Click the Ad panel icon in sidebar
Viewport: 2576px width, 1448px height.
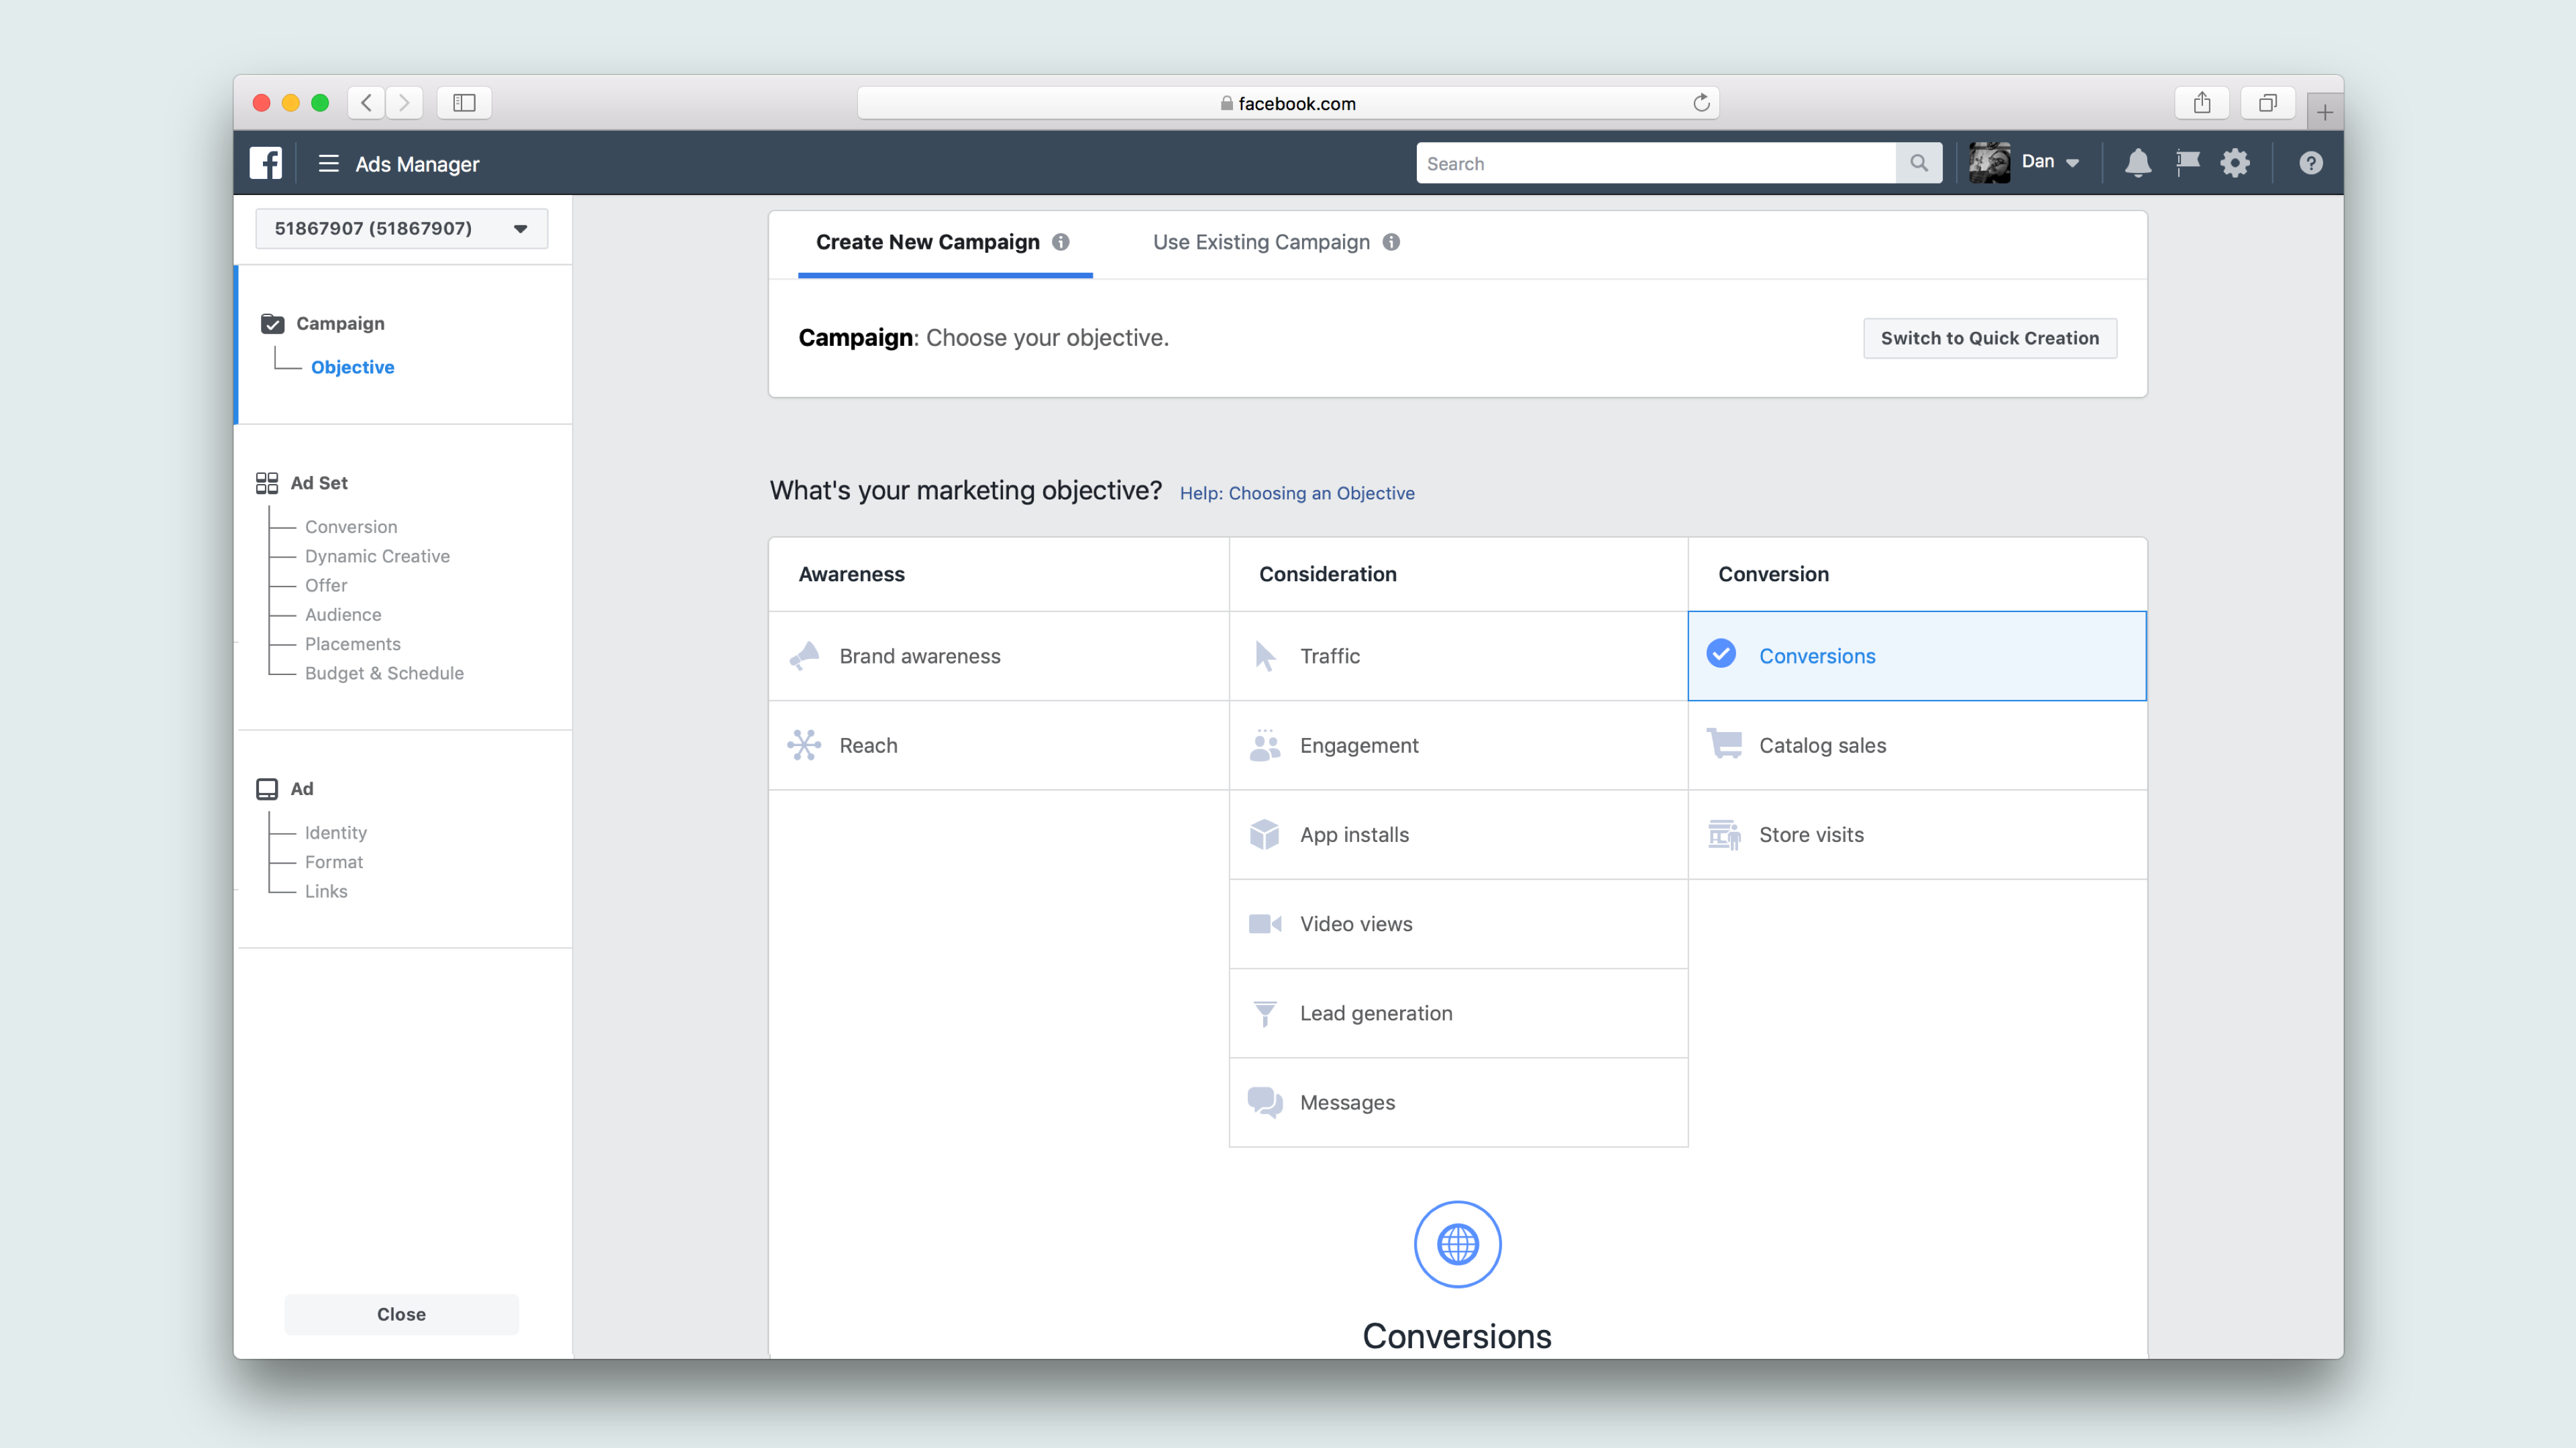tap(267, 788)
